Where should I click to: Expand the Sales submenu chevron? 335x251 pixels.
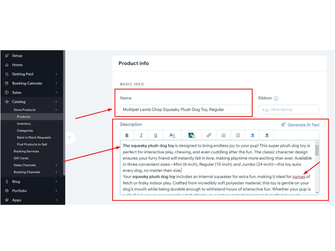point(56,92)
